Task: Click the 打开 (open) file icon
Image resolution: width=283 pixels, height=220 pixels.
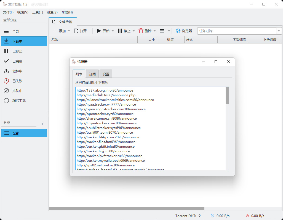Action: pos(76,31)
